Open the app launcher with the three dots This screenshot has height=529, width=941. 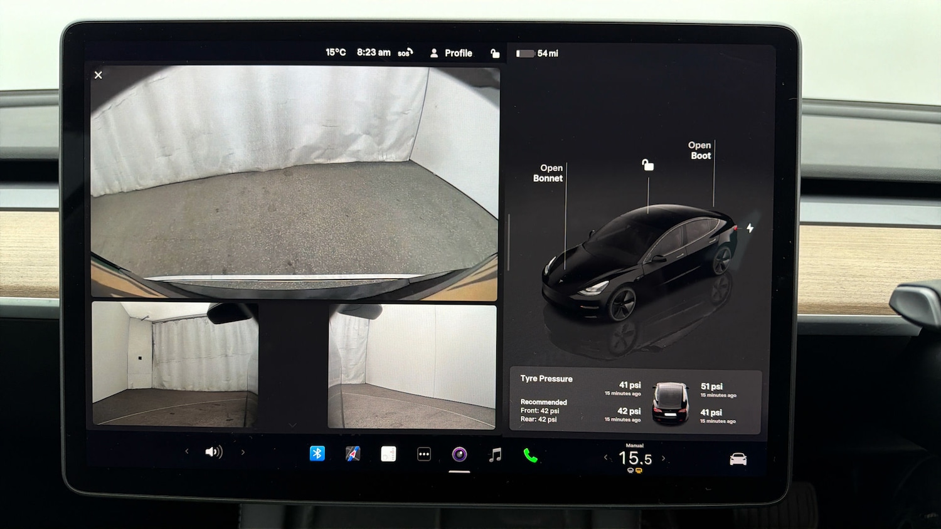click(423, 453)
